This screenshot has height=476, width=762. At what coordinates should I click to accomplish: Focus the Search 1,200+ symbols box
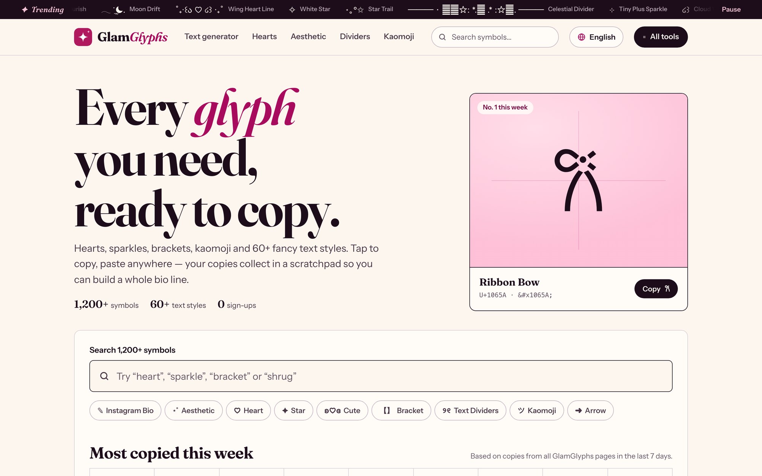click(381, 376)
